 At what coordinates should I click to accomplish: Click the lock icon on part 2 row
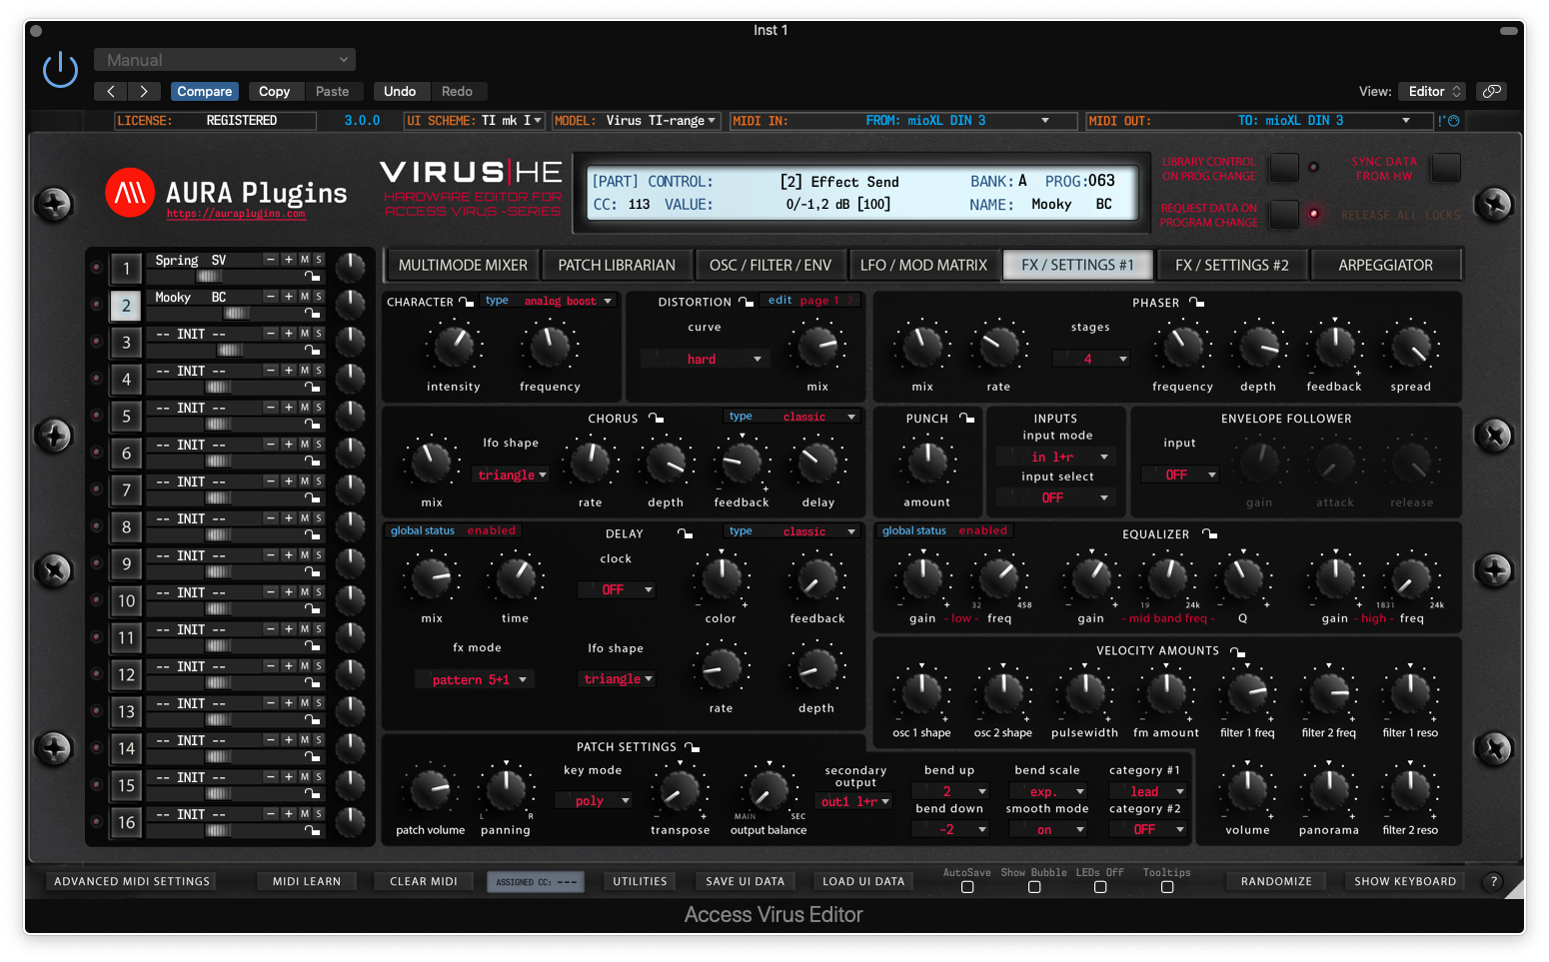[313, 313]
